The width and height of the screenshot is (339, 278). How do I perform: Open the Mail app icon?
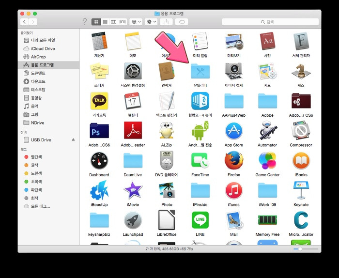pyautogui.click(x=234, y=220)
